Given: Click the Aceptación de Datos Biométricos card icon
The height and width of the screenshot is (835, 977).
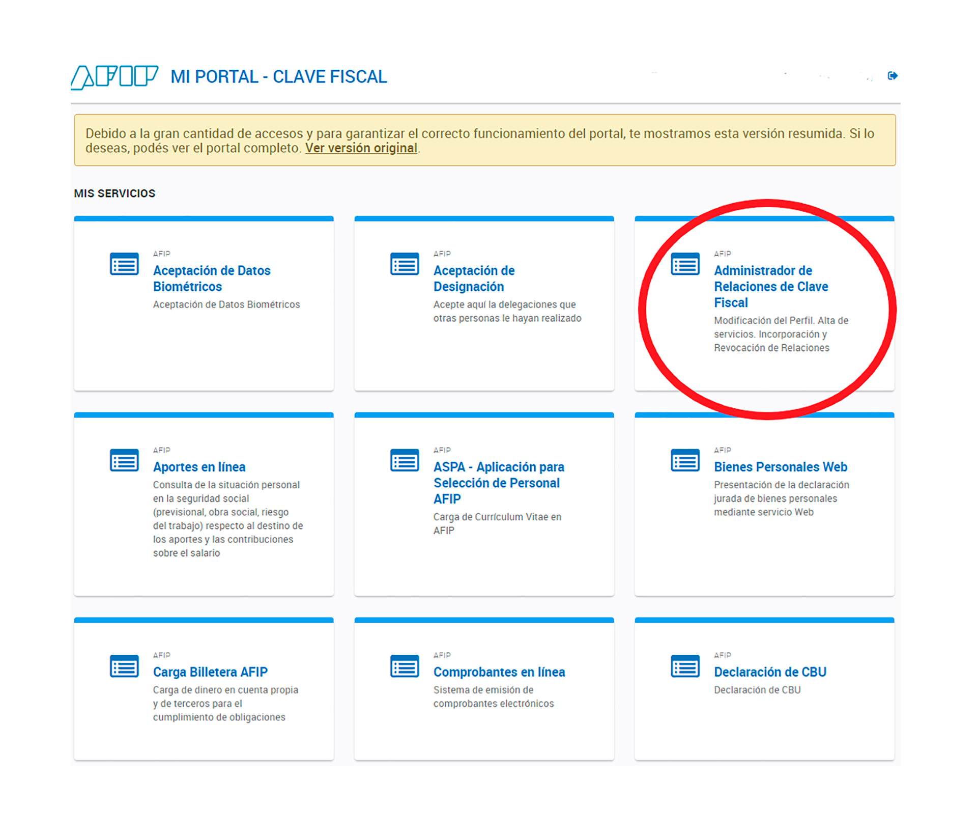Looking at the screenshot, I should click(x=124, y=264).
